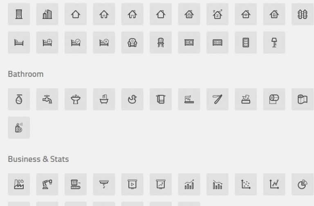Select the rubber duck icon
The image size is (314, 206).
132,99
